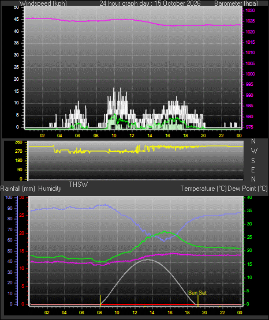This screenshot has height=320, width=269.
Task: Click the 'Barometer (hpa)' axis title
Action: pyautogui.click(x=236, y=3)
